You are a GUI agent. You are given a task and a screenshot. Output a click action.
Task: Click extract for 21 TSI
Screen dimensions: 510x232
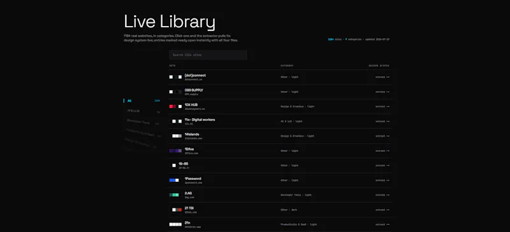click(x=382, y=210)
